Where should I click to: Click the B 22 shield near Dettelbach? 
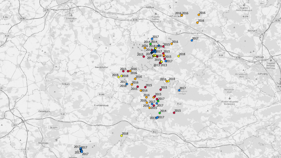coord(62,114)
